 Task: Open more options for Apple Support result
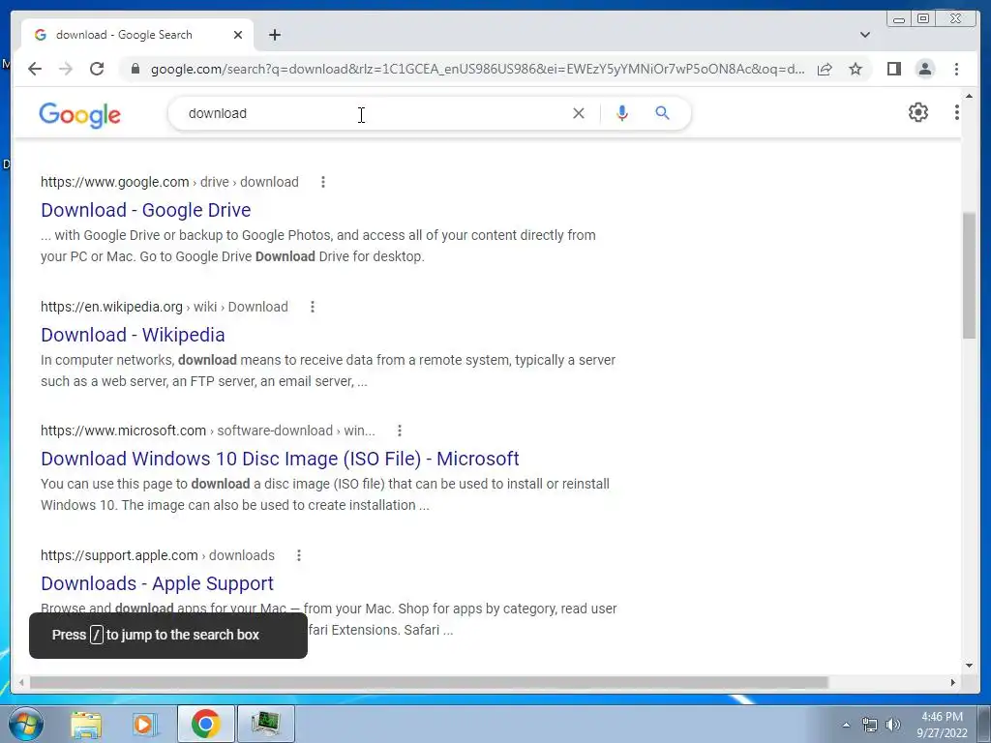299,555
